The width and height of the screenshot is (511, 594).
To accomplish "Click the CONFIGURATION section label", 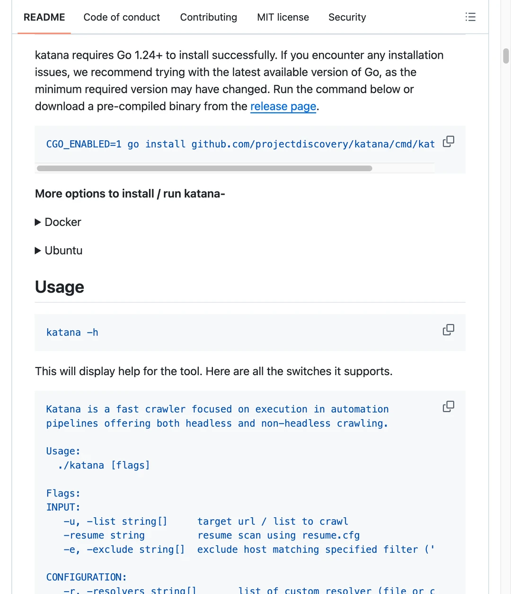I will tap(86, 577).
